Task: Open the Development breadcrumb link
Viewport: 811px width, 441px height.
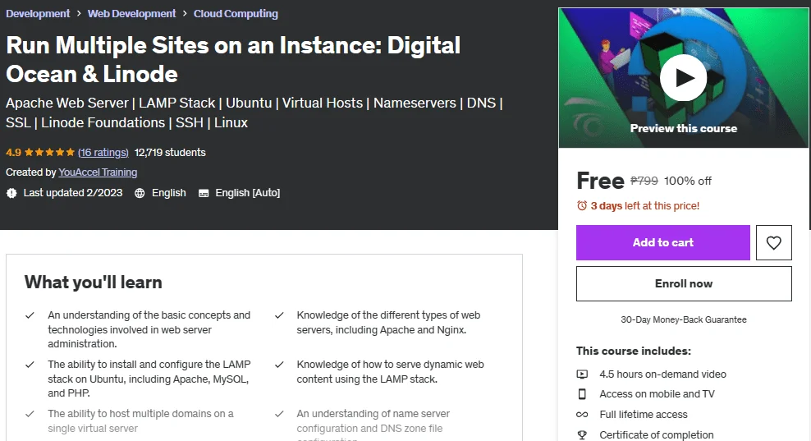Action: click(38, 13)
